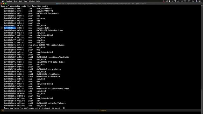Click the <testFun1> call target

click(54, 74)
